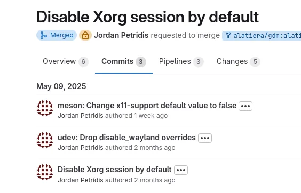Click the Merged status badge

pyautogui.click(x=57, y=35)
